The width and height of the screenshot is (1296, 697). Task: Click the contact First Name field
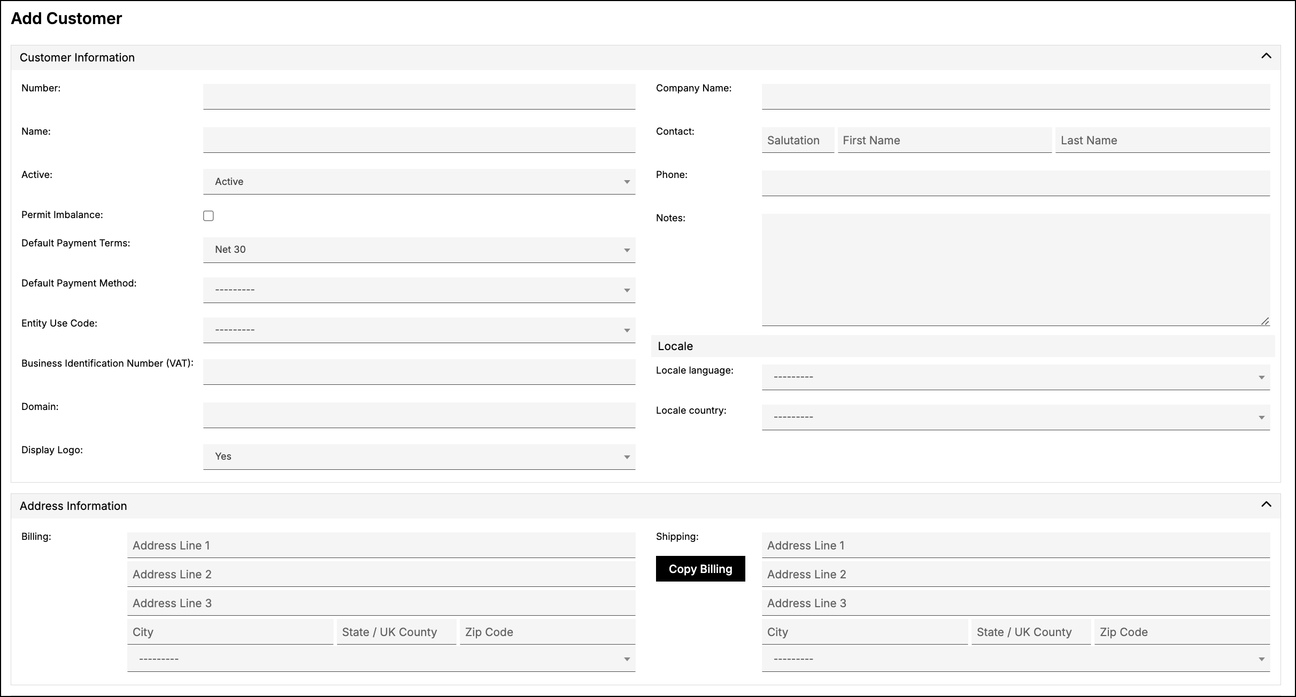pos(945,140)
